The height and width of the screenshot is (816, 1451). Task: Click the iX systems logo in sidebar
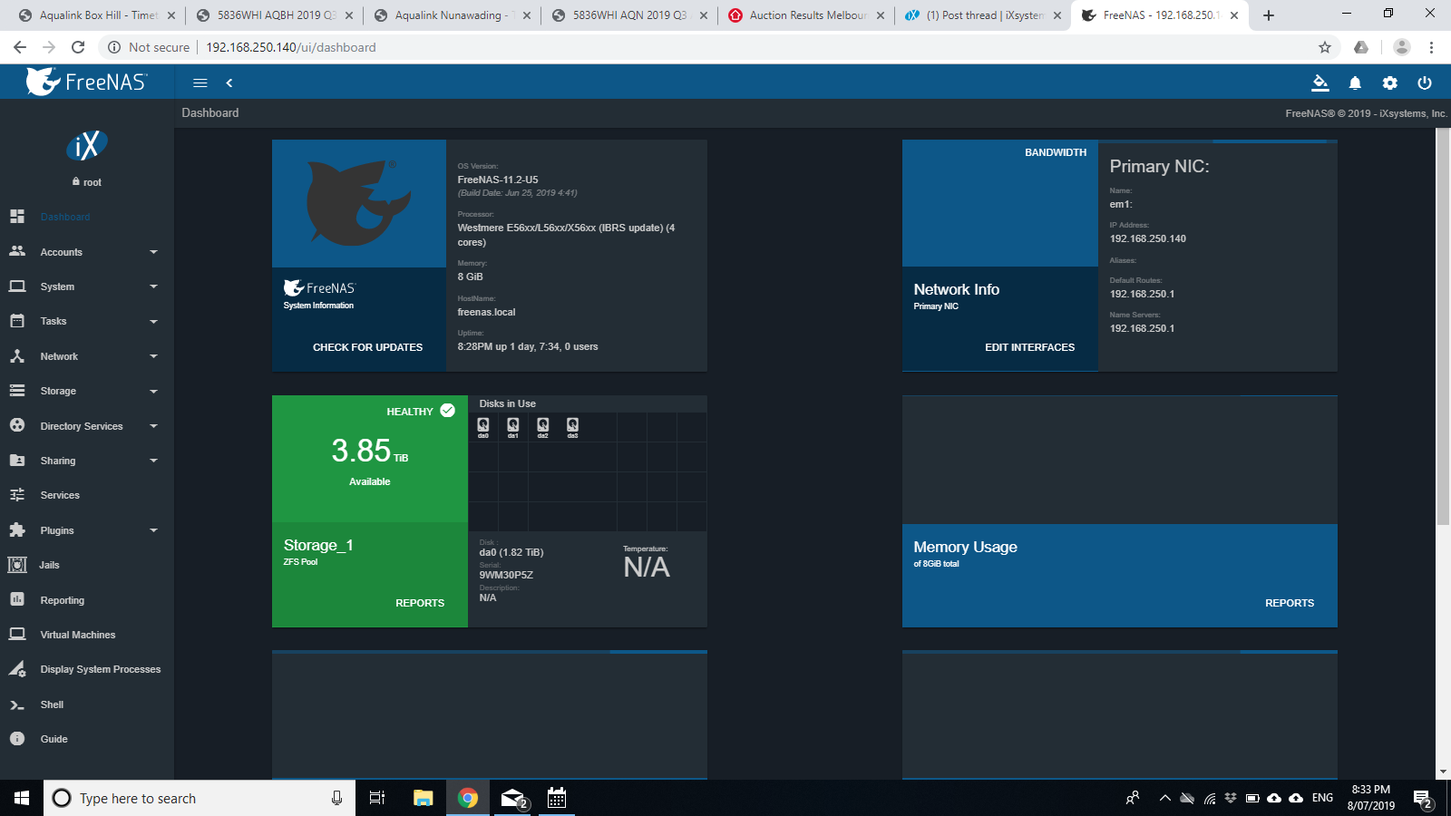coord(87,145)
